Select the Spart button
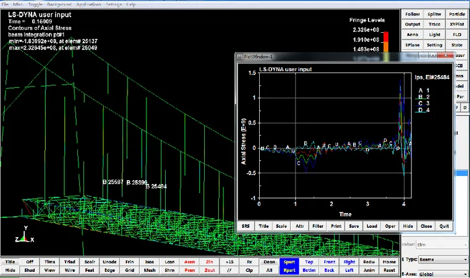Image resolution: width=470 pixels, height=278 pixels. (x=289, y=262)
